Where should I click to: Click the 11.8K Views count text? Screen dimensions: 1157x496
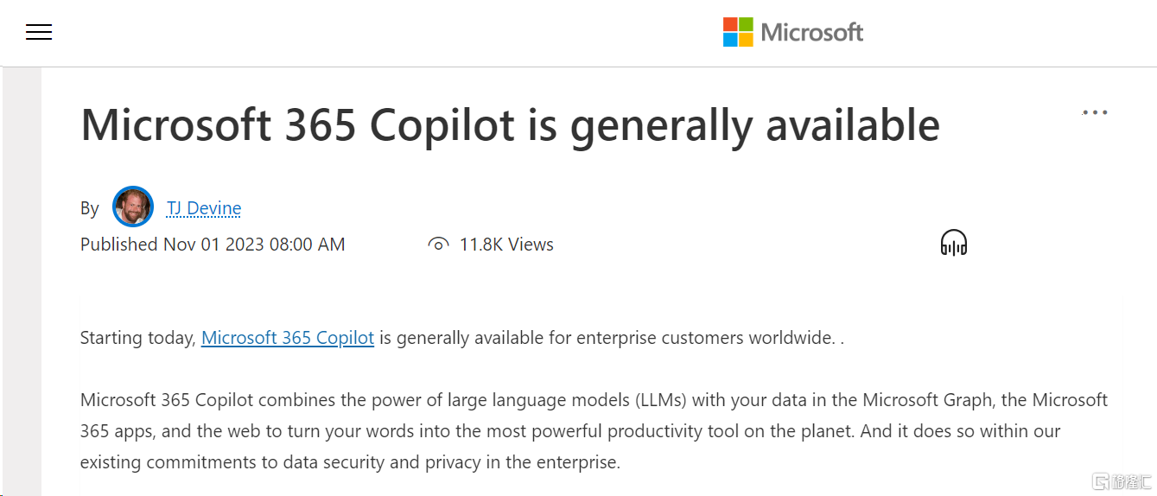(506, 245)
